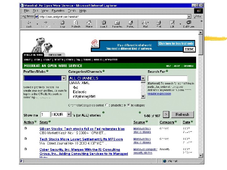The height and width of the screenshot is (170, 227).
Task: Click the Dell Home toolbar icon
Action: click(189, 22)
